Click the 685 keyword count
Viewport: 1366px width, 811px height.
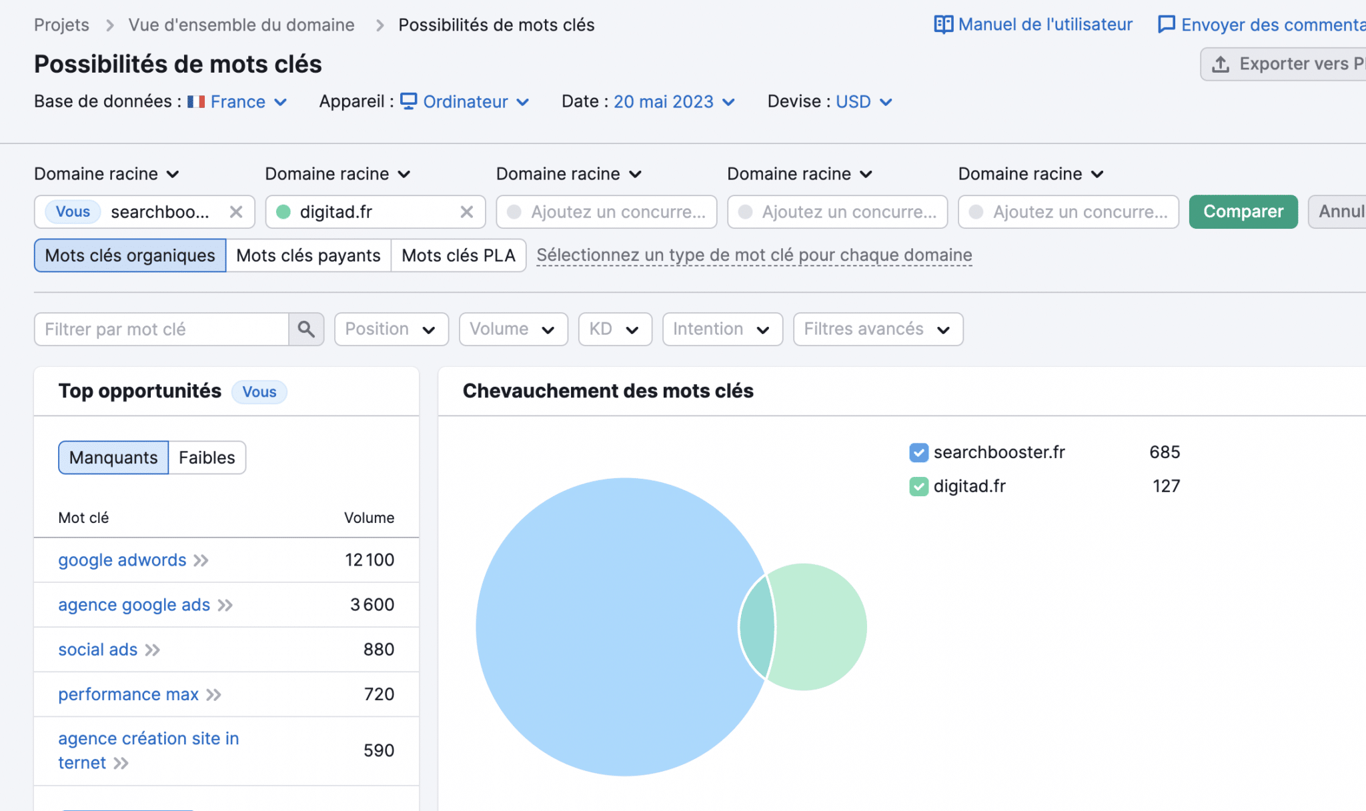[1165, 452]
